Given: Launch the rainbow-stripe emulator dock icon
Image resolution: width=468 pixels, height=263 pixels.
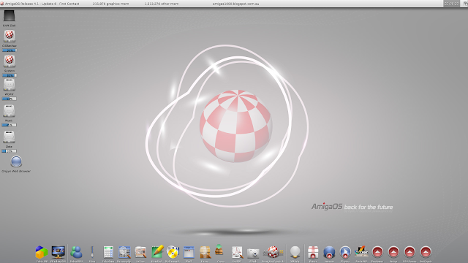Looking at the screenshot, I should tap(361, 252).
